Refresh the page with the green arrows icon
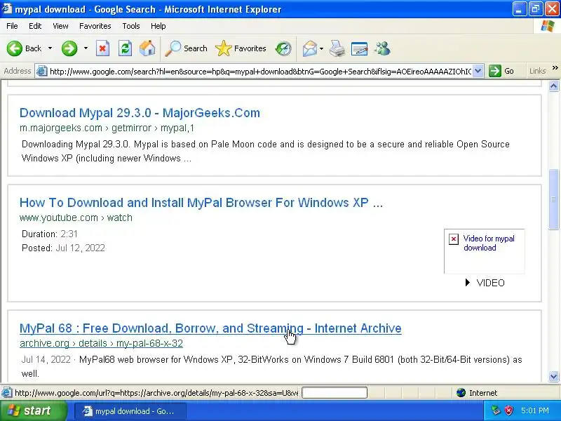The image size is (561, 421). [125, 48]
